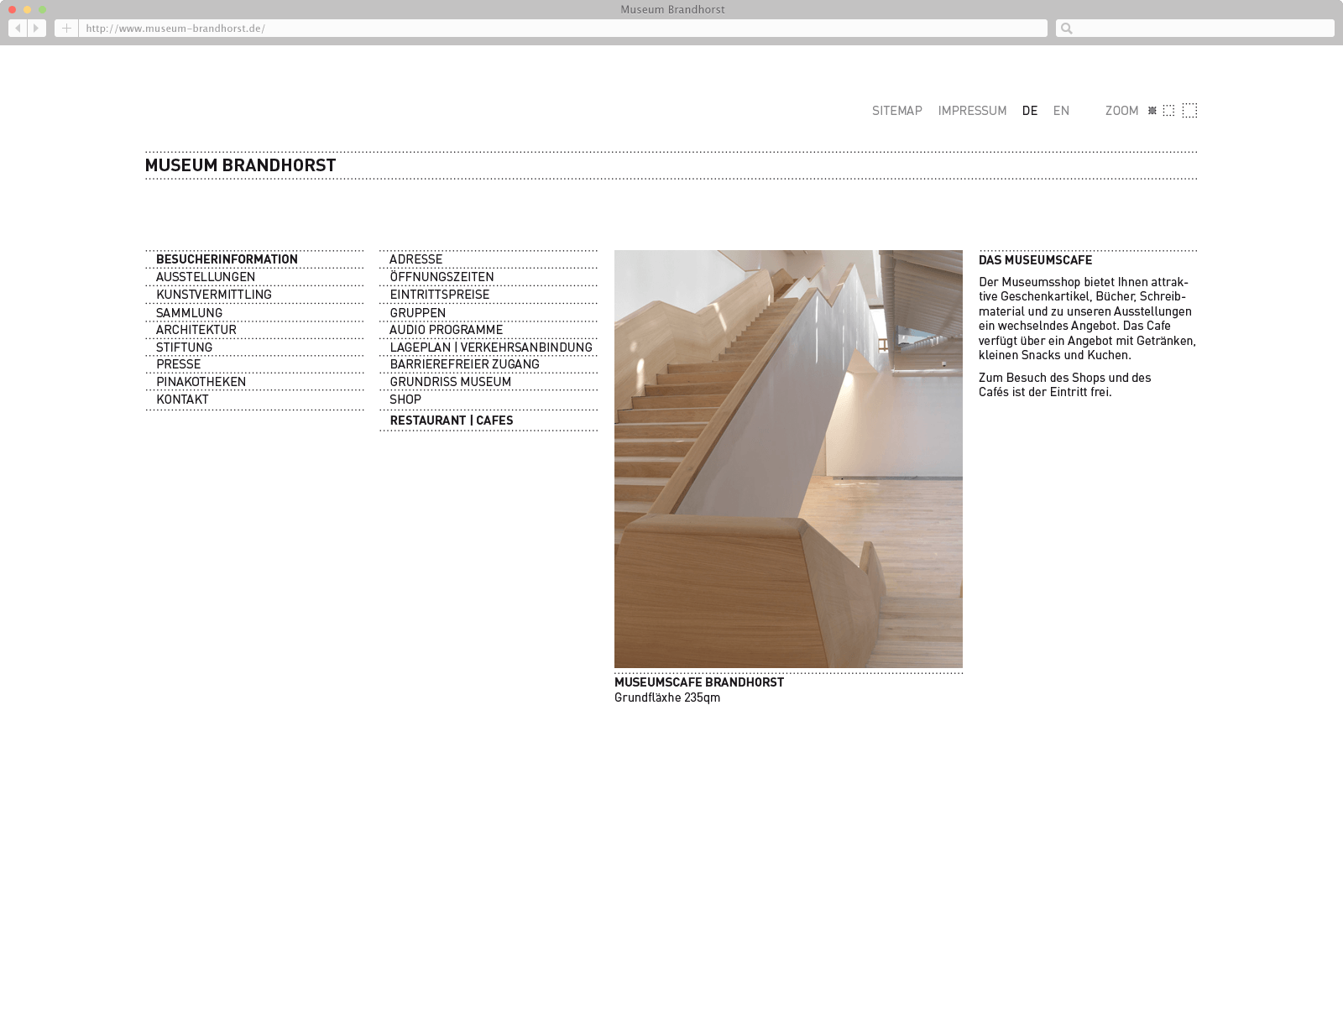Open Stiftung menu item
The width and height of the screenshot is (1343, 1024).
(x=184, y=347)
